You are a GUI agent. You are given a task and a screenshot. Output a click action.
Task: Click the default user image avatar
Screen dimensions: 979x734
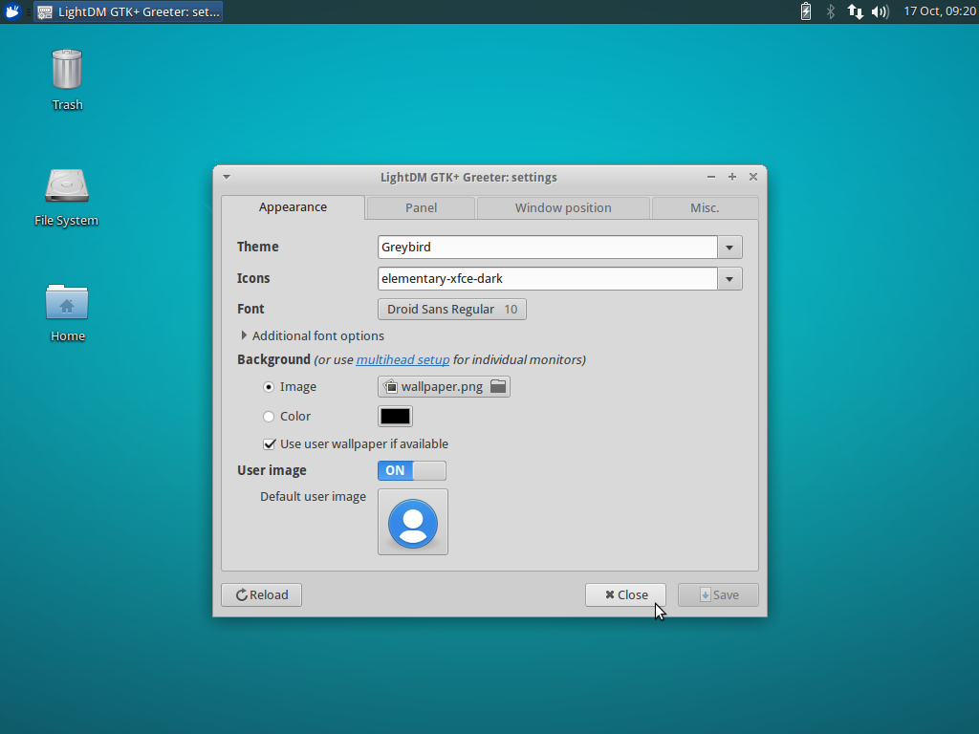[x=412, y=522]
